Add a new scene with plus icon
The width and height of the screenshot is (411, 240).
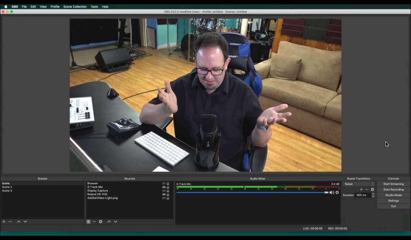pyautogui.click(x=4, y=222)
